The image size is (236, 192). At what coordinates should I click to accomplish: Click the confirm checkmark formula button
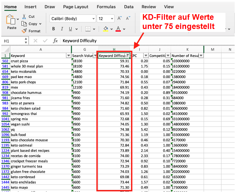[45, 41]
